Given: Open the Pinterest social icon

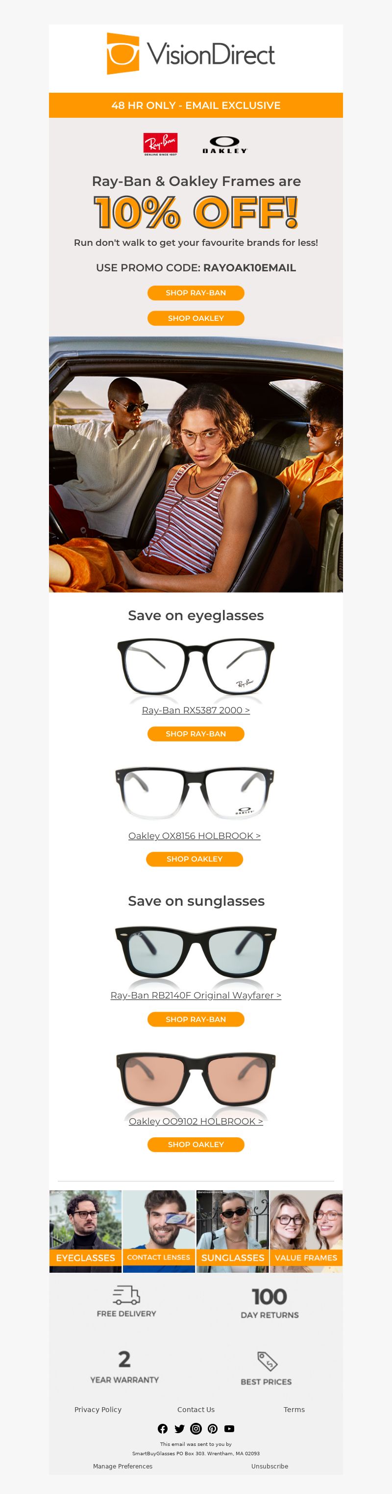Looking at the screenshot, I should [213, 1428].
